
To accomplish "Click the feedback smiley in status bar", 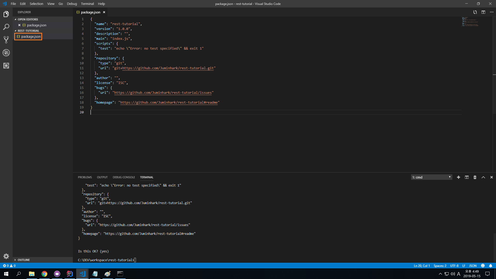I will 483,266.
